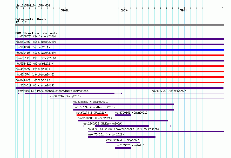231x158 pixels.
Task: Click the nsv5944320 (Almarri2020) label
Action: coord(34,64)
